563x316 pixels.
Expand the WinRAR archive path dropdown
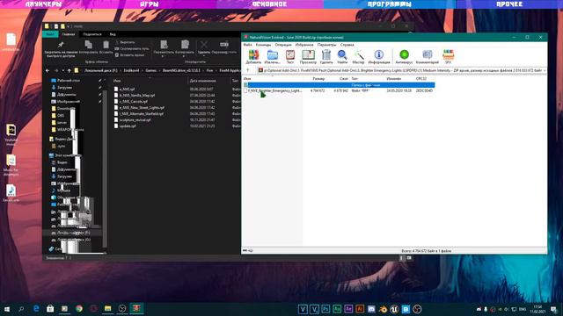(x=545, y=70)
